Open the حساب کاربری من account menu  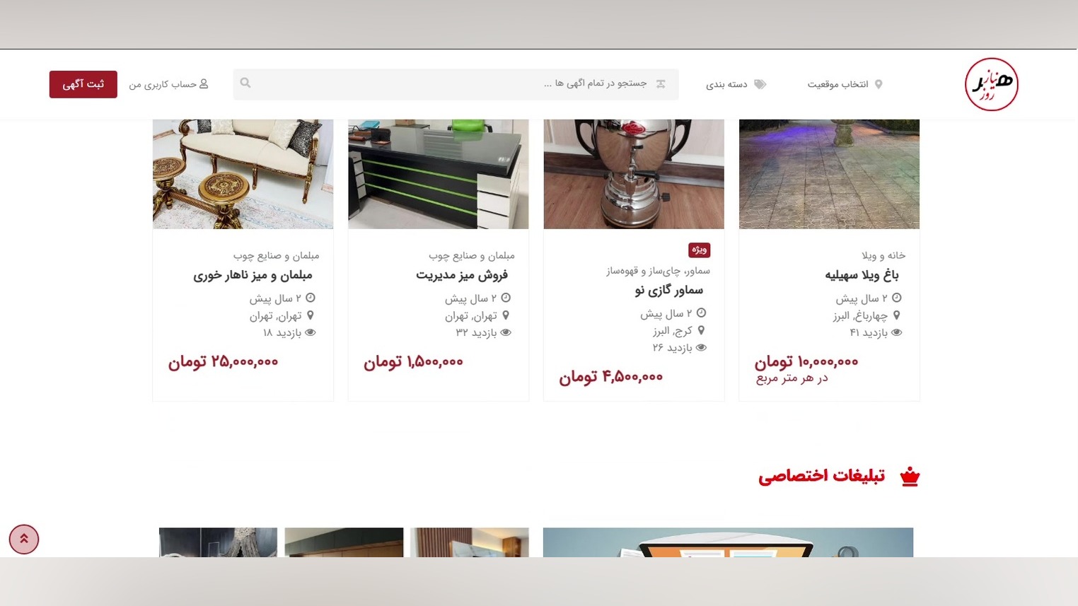[168, 84]
